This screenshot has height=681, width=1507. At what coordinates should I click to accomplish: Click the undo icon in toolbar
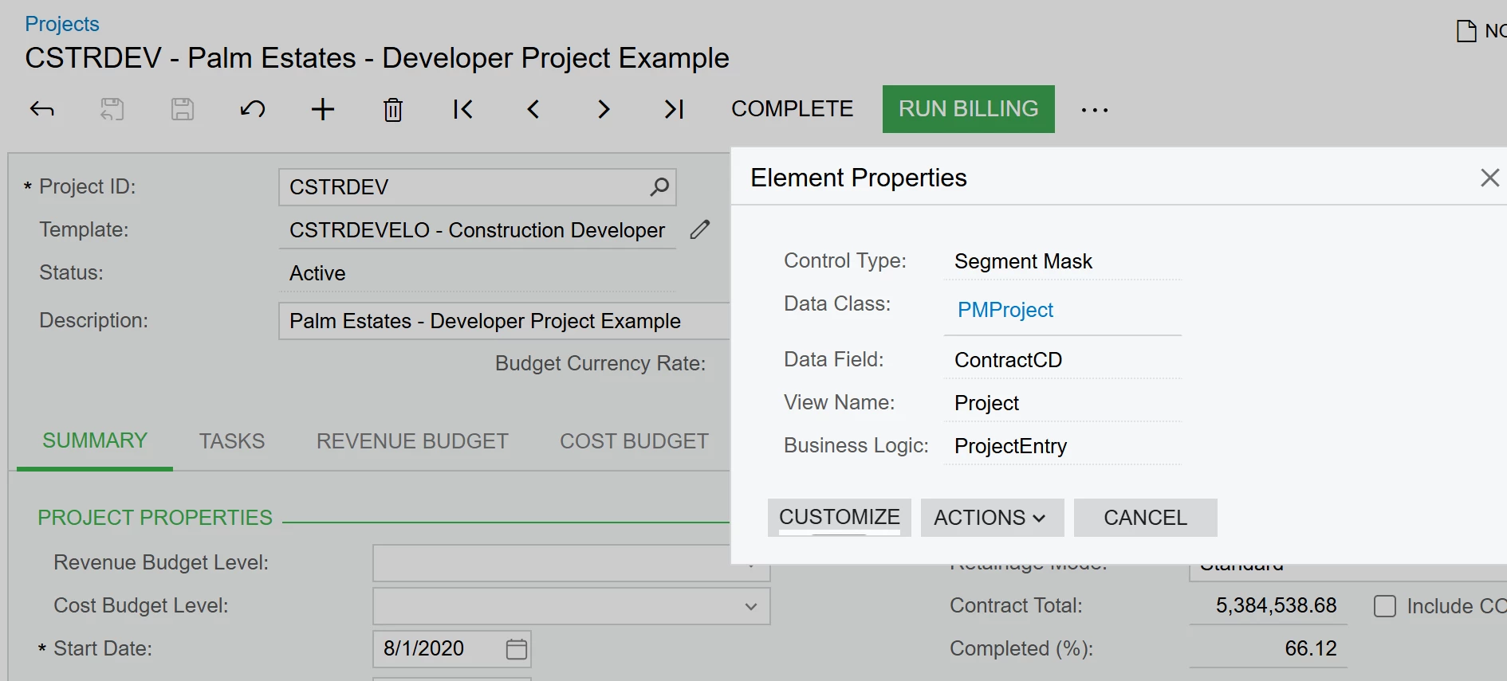coord(253,109)
